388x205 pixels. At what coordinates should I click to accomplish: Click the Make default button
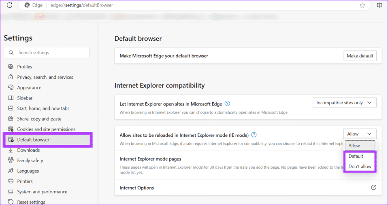[x=360, y=56]
